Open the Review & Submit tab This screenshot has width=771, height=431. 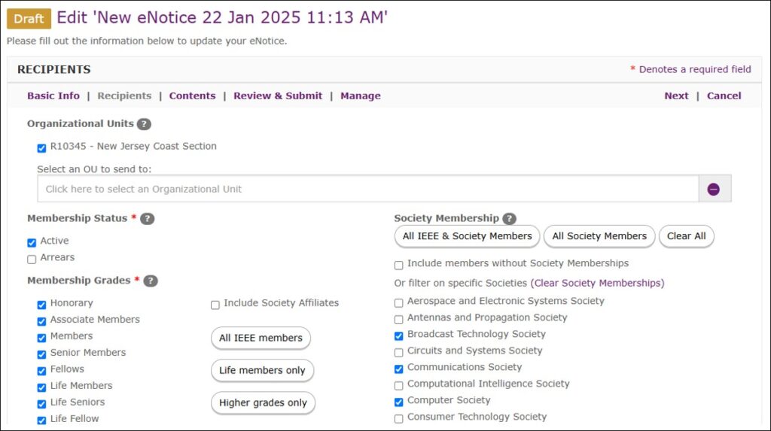coord(278,96)
